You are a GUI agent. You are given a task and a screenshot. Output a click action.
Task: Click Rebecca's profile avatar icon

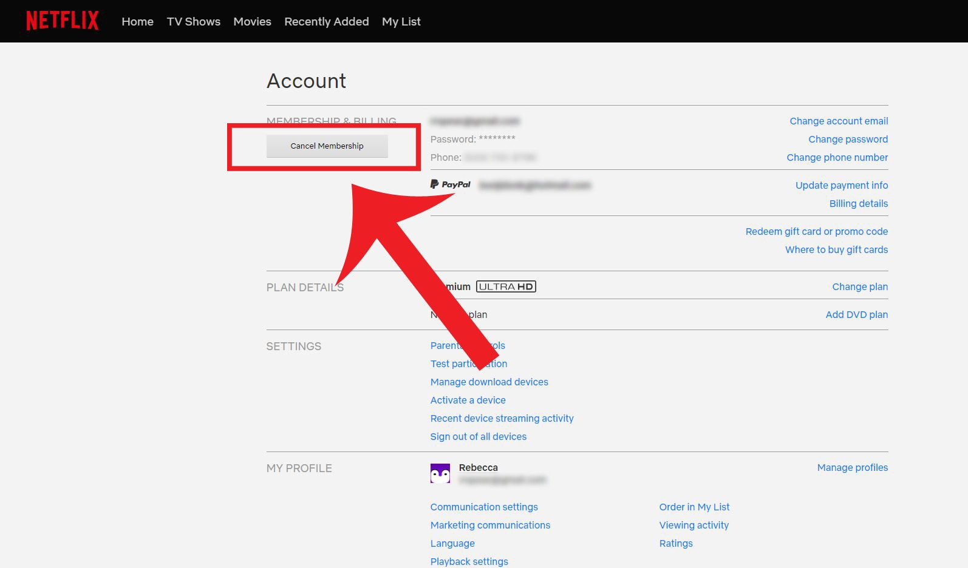coord(440,473)
